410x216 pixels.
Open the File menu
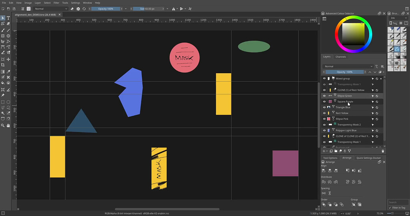(x=4, y=3)
